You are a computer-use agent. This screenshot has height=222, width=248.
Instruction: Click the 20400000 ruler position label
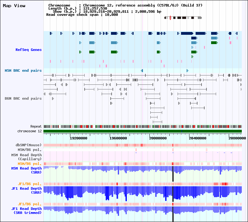click(x=197, y=138)
